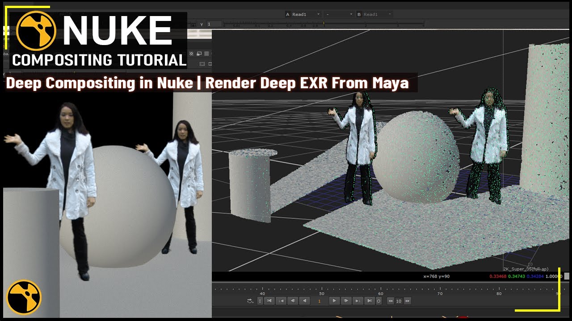The width and height of the screenshot is (572, 321).
Task: Click the blue channel value 0.34284
Action: click(x=535, y=276)
